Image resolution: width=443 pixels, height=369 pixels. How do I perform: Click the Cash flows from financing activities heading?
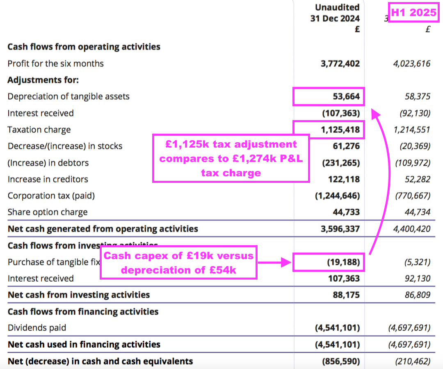click(83, 312)
